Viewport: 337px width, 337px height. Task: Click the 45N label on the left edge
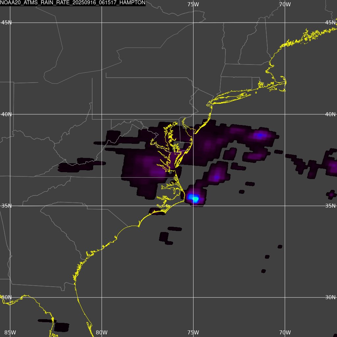click(7, 23)
